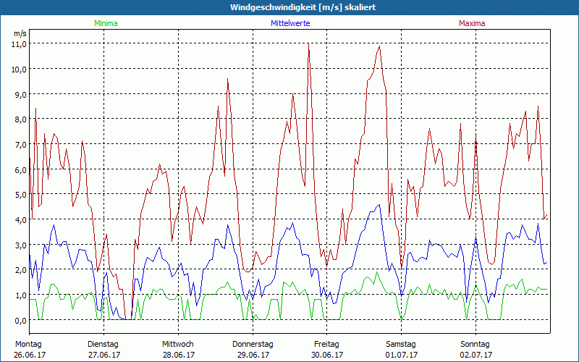The image size is (579, 362).
Task: Click the date 26.06.17
Action: tap(30, 355)
